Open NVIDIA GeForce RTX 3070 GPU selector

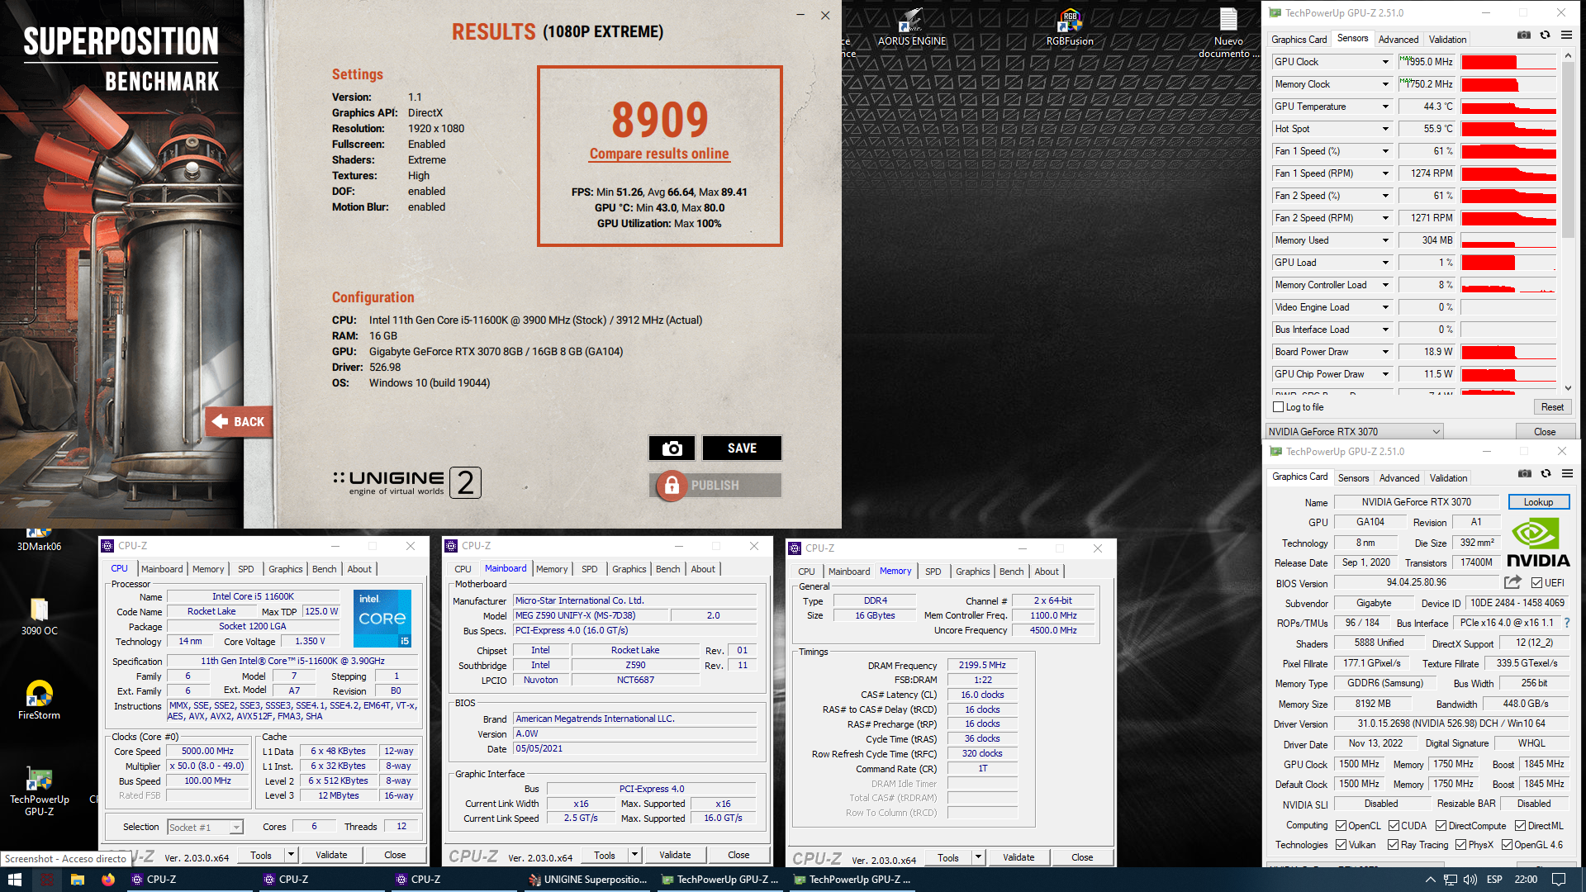(1354, 432)
